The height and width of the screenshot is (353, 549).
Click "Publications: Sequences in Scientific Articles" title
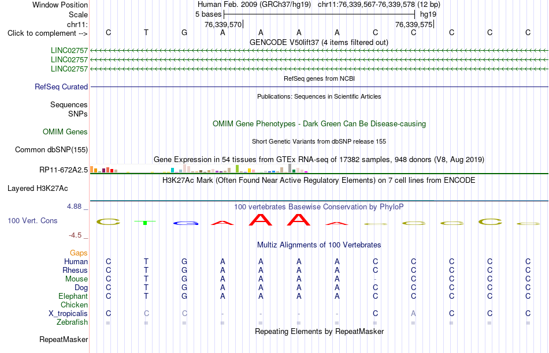pyautogui.click(x=319, y=96)
